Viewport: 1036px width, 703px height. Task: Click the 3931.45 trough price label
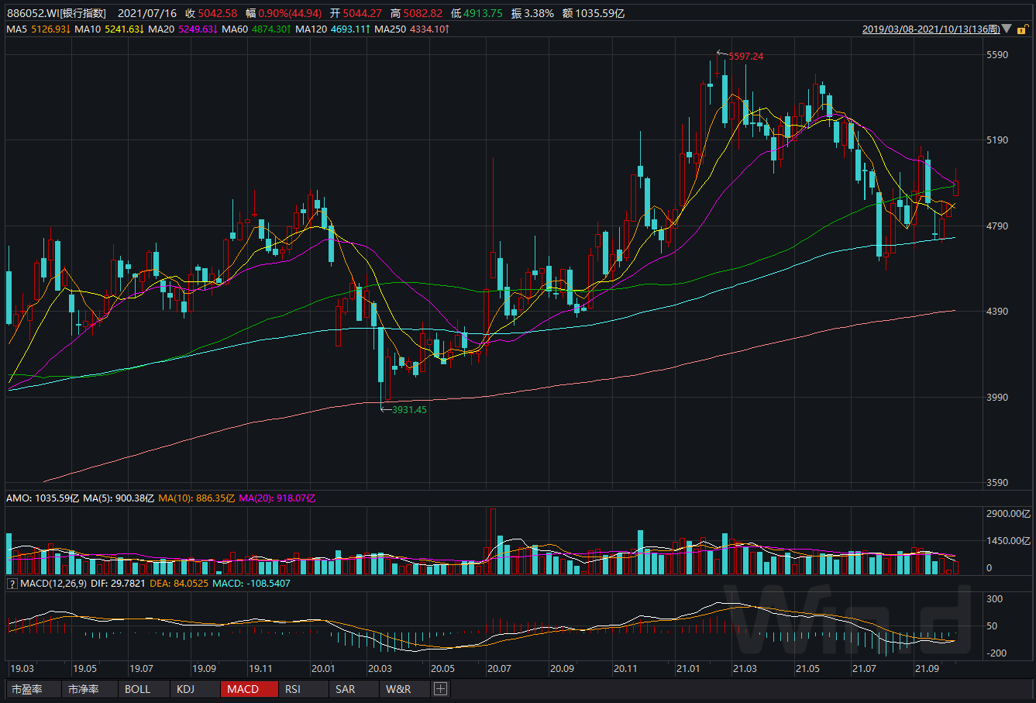coord(410,409)
